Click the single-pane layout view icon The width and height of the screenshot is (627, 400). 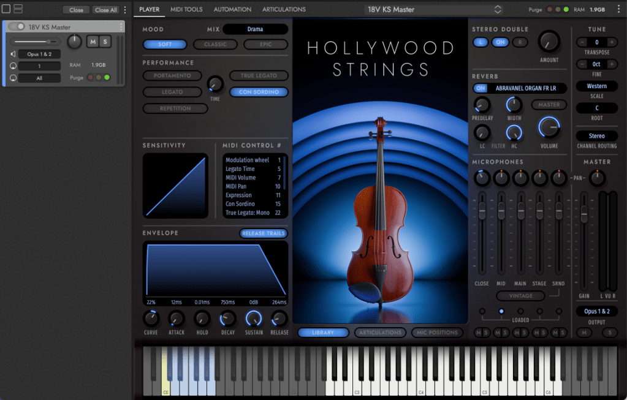[6, 9]
